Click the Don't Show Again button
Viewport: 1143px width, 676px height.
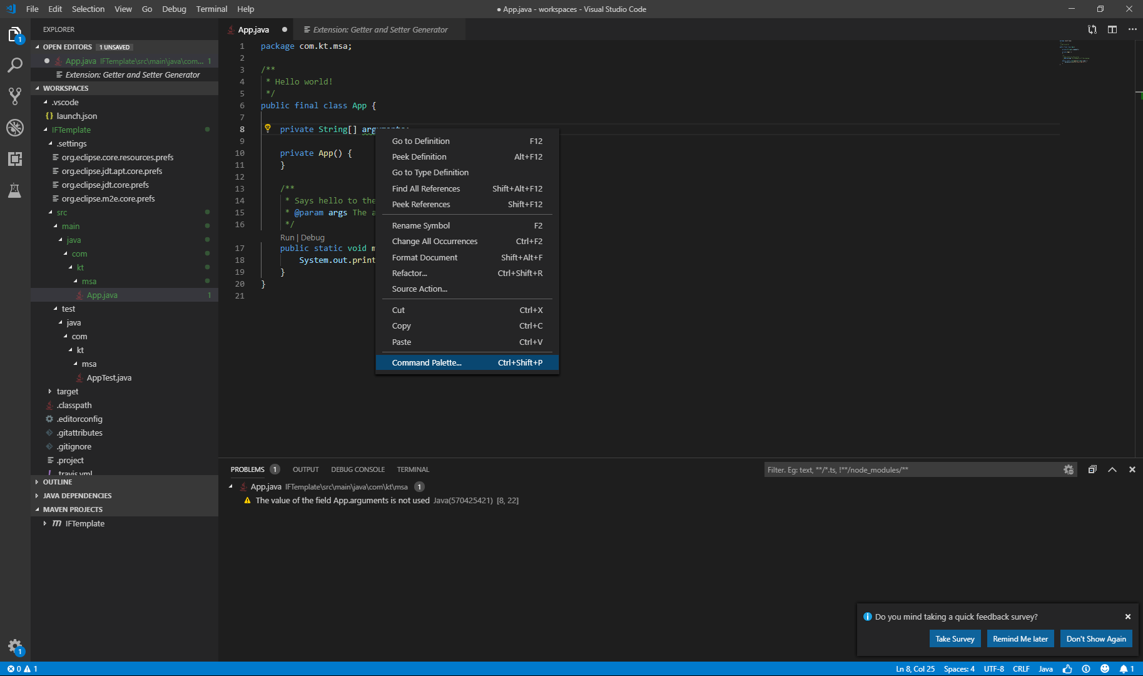tap(1096, 638)
